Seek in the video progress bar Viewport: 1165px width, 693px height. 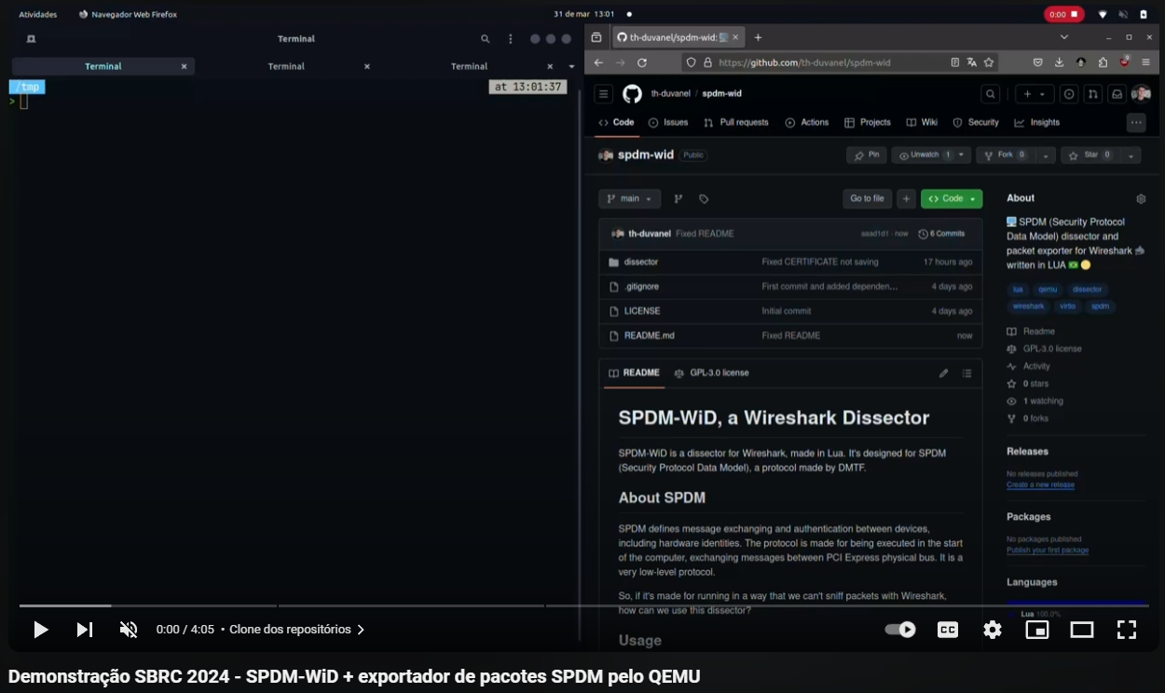(583, 606)
